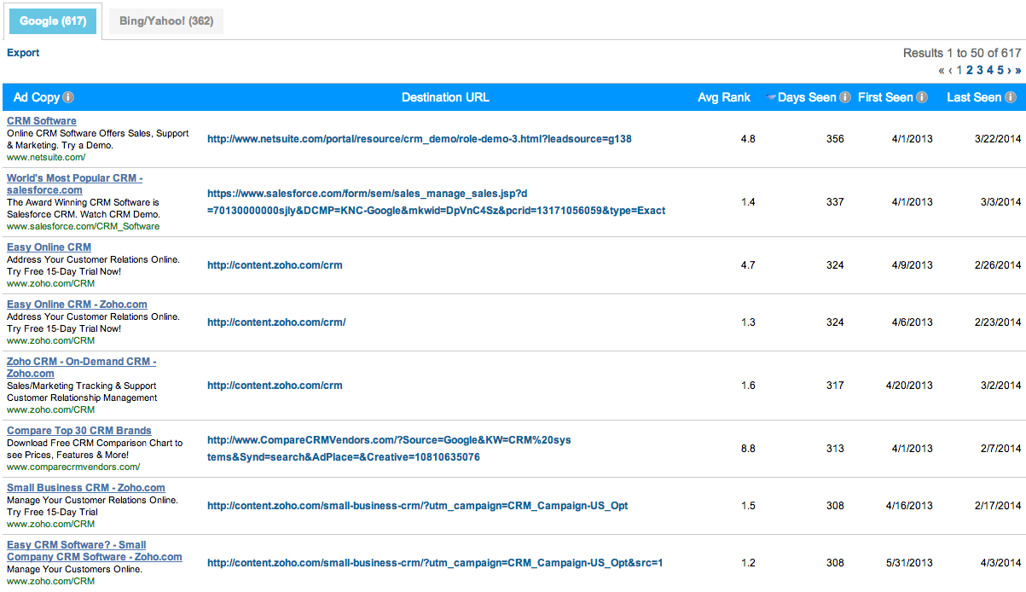Click the sort arrow before Days Seen

771,98
